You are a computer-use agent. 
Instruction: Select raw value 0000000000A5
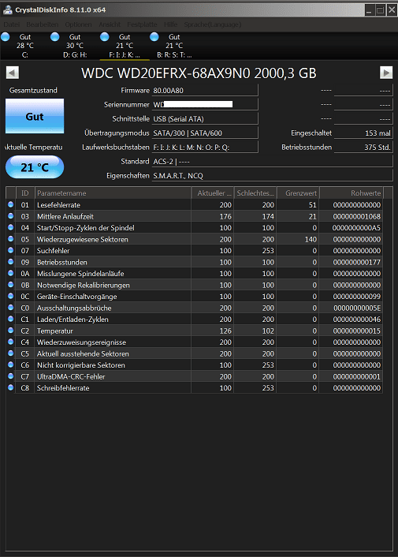[356, 228]
